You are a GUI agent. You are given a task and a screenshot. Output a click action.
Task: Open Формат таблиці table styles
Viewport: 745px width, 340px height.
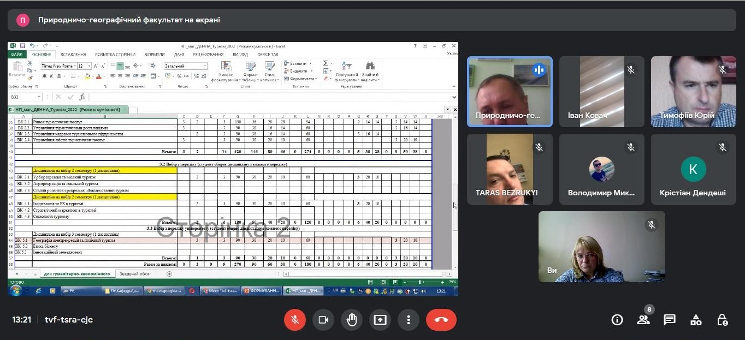(251, 71)
